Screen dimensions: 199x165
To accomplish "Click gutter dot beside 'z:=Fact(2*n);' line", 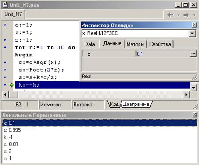I will [x=5, y=70].
